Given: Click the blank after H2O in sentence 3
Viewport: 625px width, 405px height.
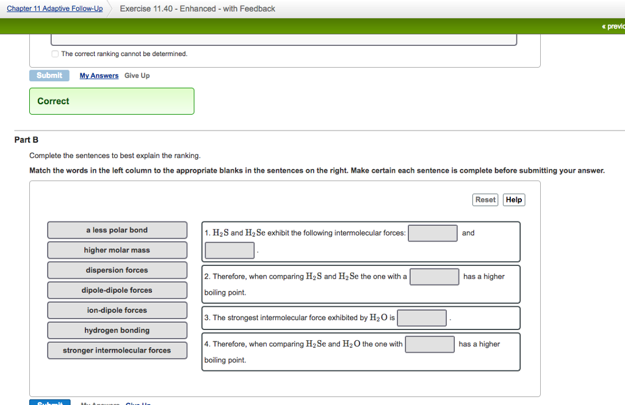Looking at the screenshot, I should point(422,318).
